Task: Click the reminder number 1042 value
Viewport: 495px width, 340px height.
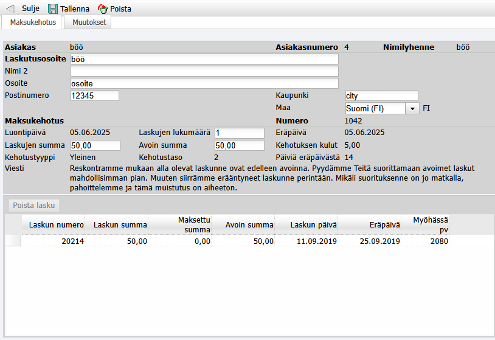Action: [353, 121]
